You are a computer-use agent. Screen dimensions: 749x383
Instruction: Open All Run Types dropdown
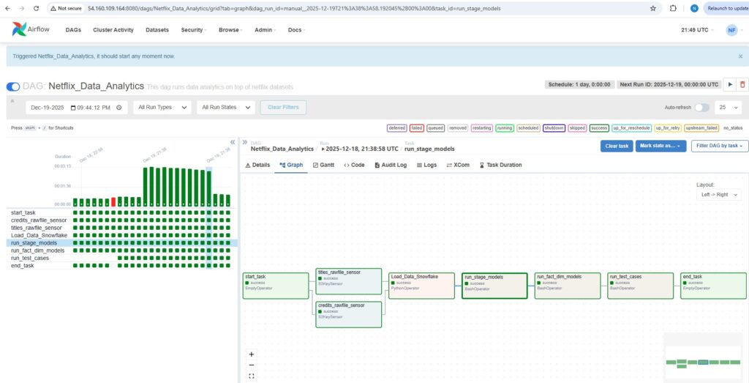point(162,108)
